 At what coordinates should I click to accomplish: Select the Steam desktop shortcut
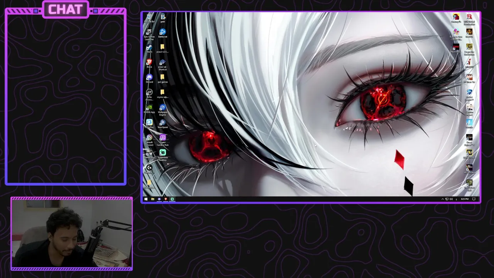coord(149,48)
